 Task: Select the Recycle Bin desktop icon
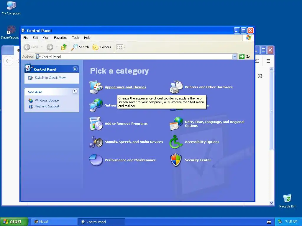coord(287,201)
